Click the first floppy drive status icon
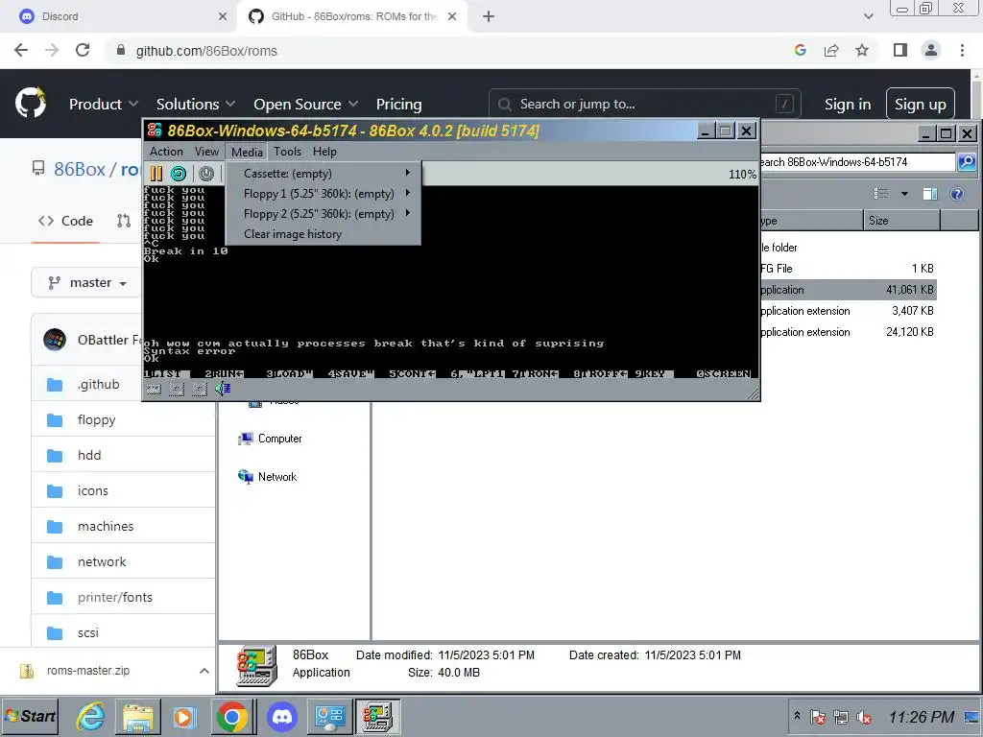This screenshot has width=983, height=737. pyautogui.click(x=177, y=390)
